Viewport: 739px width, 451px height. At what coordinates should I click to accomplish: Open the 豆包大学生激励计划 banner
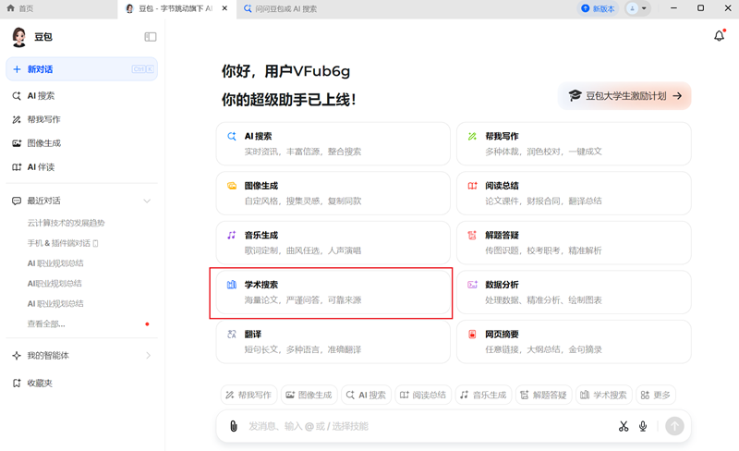pyautogui.click(x=624, y=96)
